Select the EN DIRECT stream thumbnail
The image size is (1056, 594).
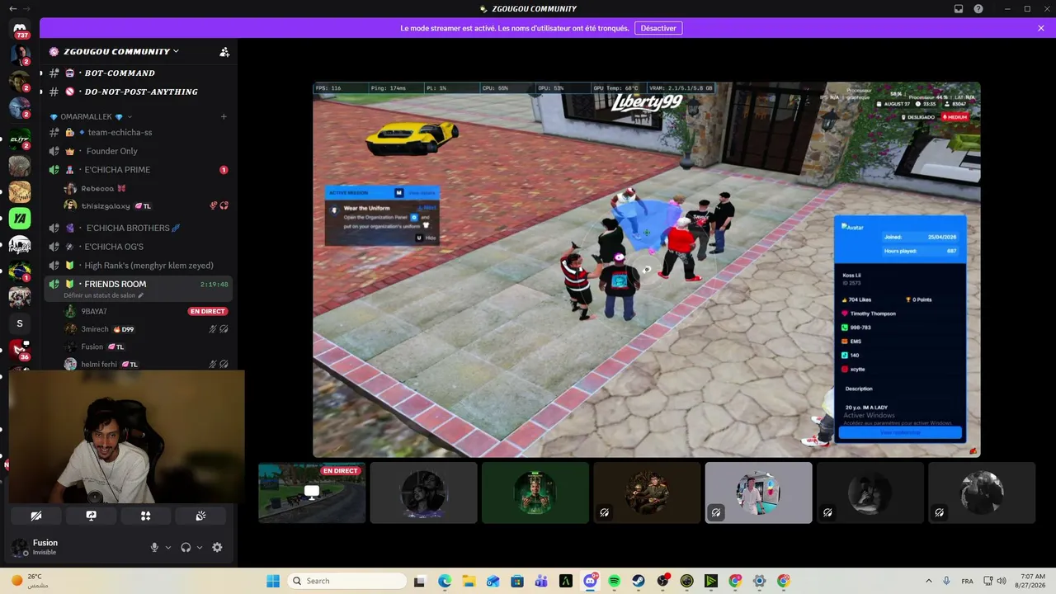tap(312, 493)
